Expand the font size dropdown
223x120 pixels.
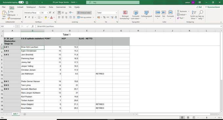coord(47,13)
